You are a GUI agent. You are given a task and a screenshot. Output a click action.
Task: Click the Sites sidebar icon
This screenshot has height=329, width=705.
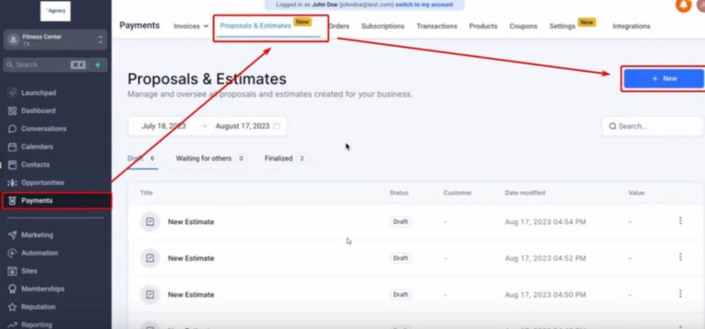[12, 271]
